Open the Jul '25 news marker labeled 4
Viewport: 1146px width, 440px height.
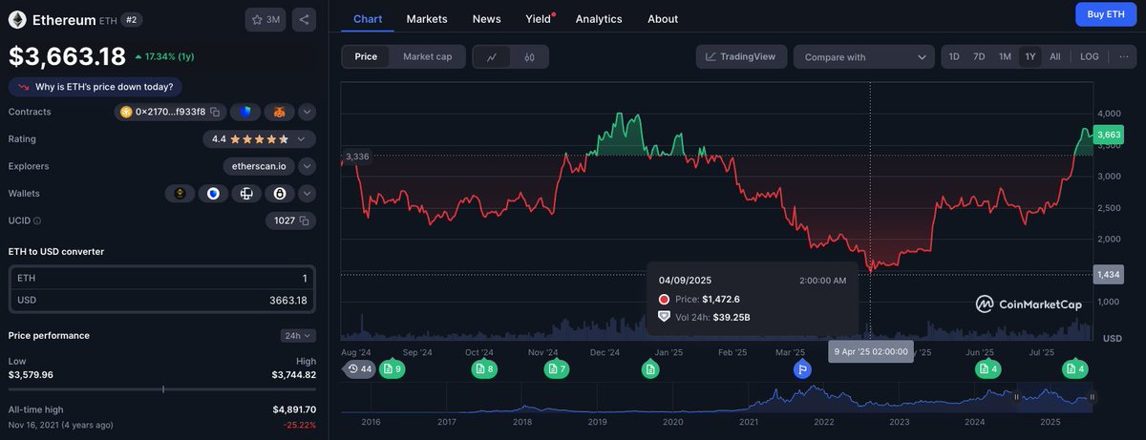tap(1075, 368)
